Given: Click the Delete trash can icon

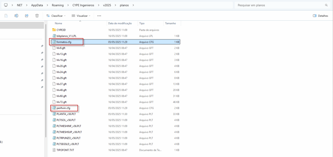Looking at the screenshot, I should point(37,16).
